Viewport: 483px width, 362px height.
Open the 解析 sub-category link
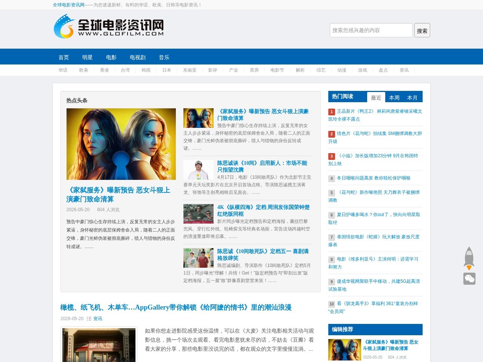pos(300,70)
